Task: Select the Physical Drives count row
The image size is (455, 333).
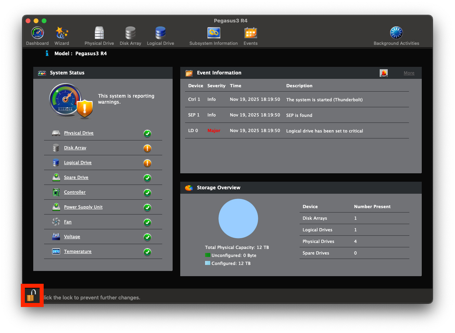Action: [354, 241]
